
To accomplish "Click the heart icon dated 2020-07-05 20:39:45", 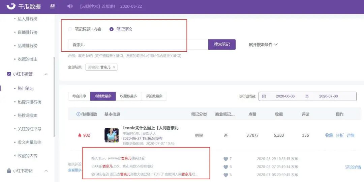I will pyautogui.click(x=225, y=175).
